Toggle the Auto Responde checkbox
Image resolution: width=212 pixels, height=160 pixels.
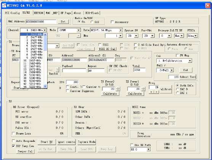(x=14, y=141)
